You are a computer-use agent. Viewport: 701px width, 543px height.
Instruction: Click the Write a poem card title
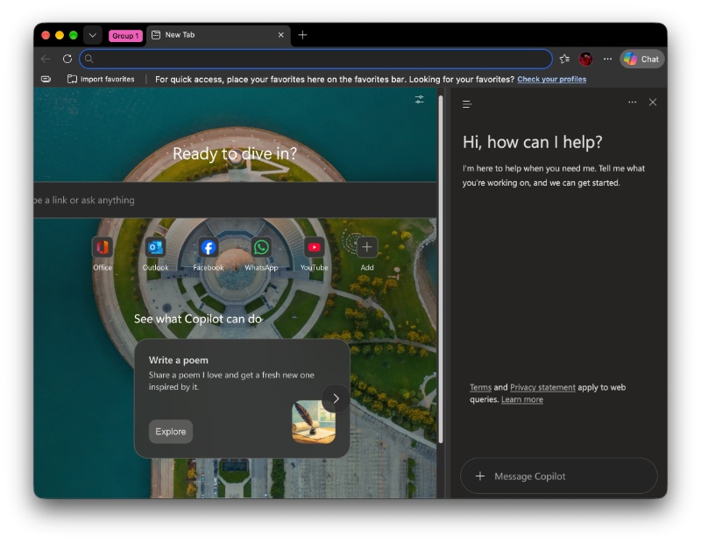179,360
